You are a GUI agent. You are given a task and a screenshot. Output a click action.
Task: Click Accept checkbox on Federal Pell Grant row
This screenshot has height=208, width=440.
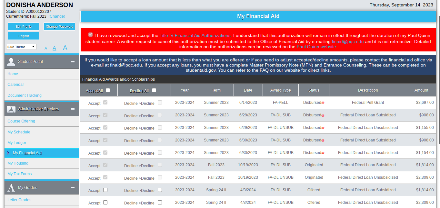coord(105,103)
